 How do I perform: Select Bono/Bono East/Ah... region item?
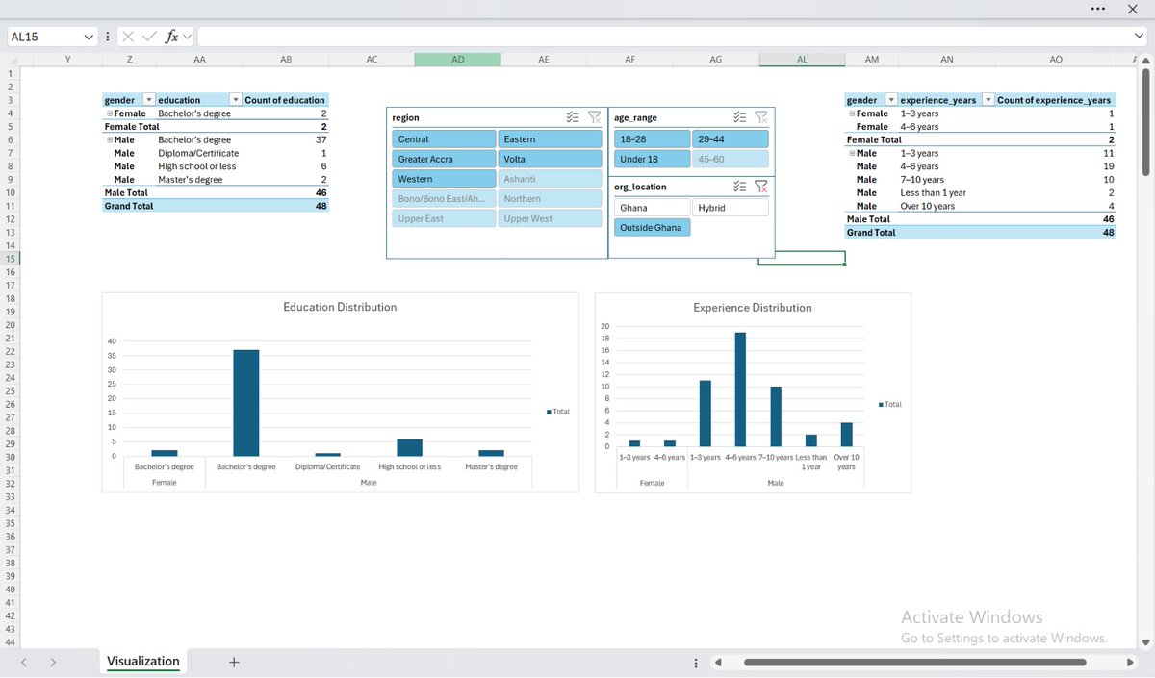pyautogui.click(x=444, y=199)
